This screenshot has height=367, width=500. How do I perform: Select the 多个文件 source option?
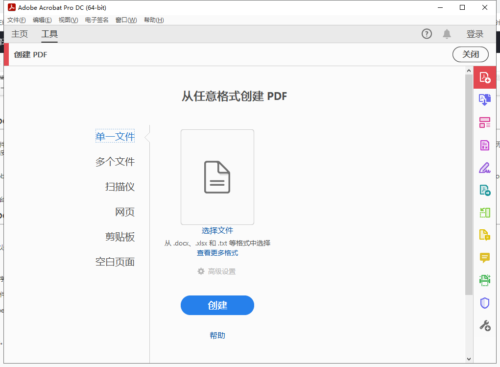(115, 161)
